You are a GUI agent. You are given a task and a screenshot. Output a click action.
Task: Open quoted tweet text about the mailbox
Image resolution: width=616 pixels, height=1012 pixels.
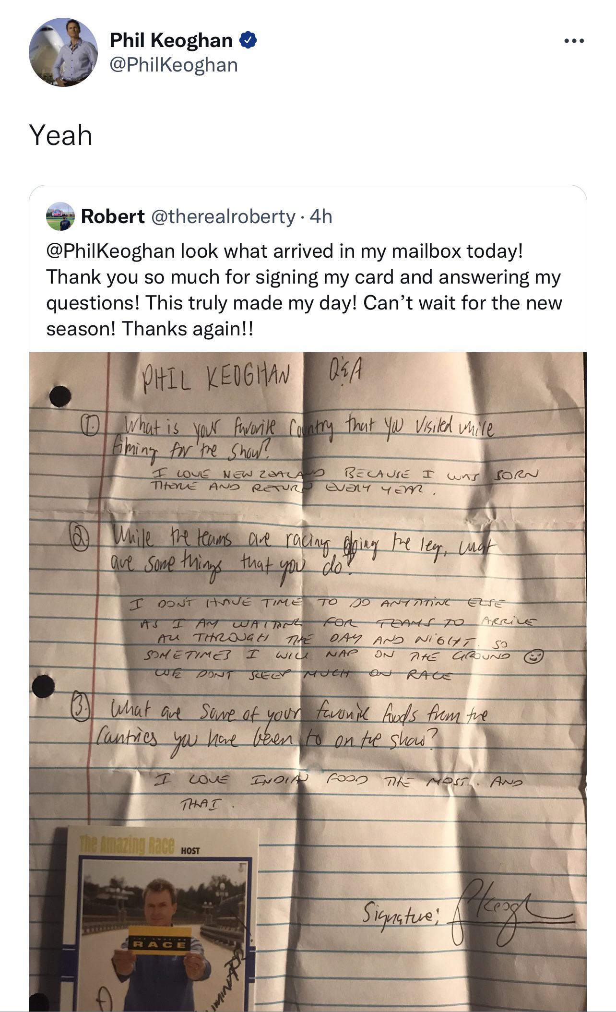coord(304,290)
